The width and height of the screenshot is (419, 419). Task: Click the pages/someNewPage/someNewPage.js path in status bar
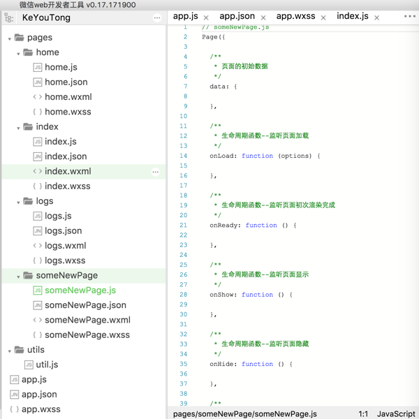(245, 413)
